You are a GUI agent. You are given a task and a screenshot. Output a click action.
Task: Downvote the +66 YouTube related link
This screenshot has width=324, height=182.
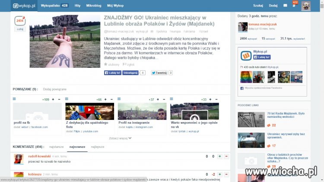111,100
